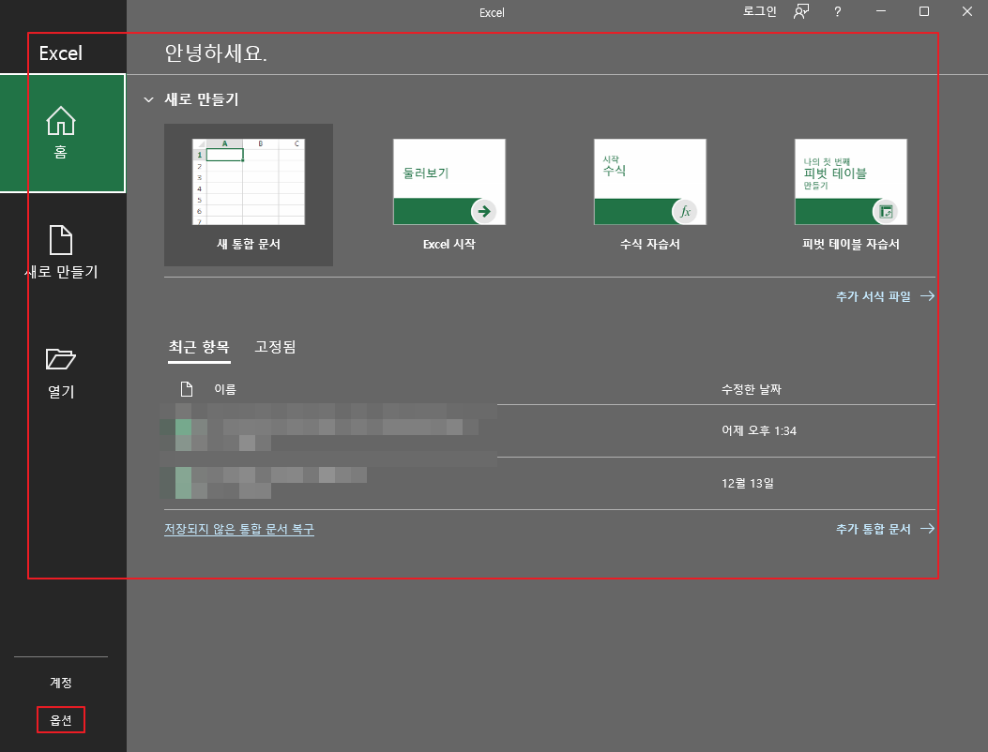Create 새 통합 문서 blank workbook
The image size is (988, 752).
(x=249, y=195)
